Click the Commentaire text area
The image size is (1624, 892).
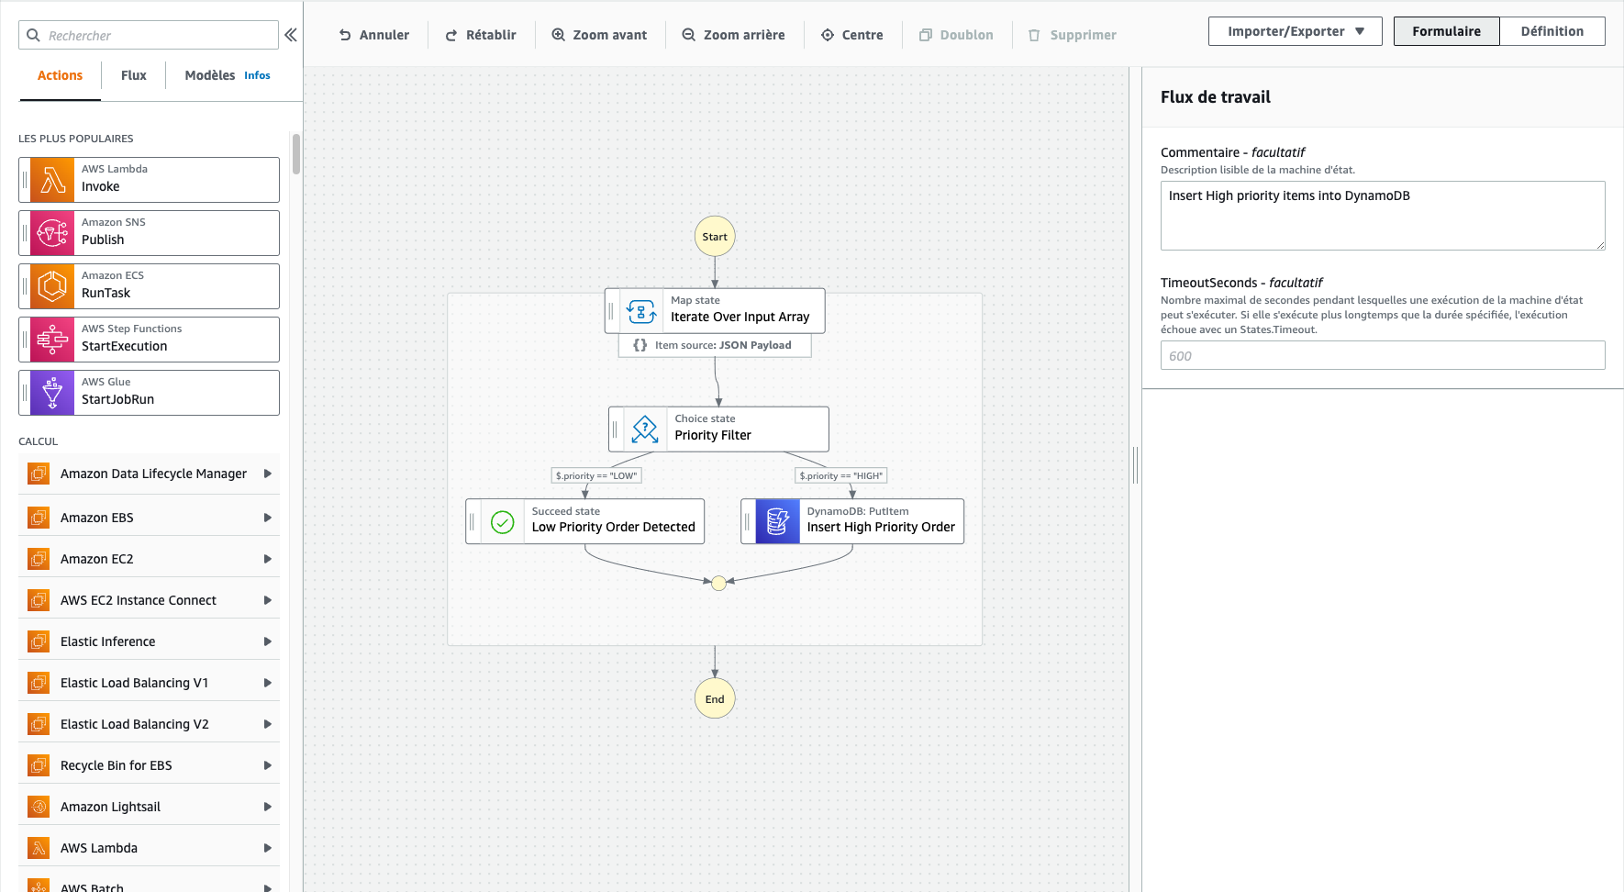tap(1383, 216)
